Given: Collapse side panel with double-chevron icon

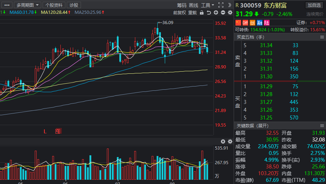Looking at the screenshot, I should (229, 5).
